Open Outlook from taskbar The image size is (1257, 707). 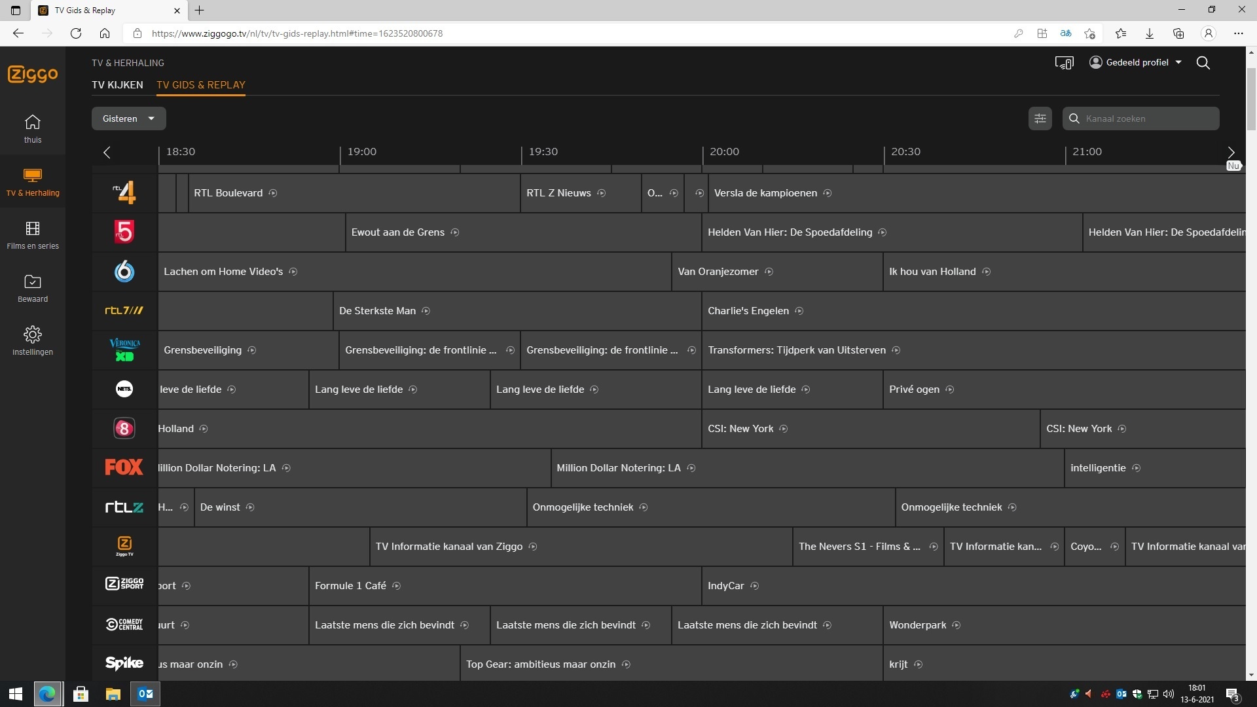click(x=145, y=694)
